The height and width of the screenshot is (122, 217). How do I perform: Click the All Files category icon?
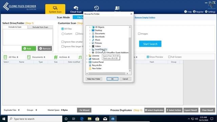(5, 57)
